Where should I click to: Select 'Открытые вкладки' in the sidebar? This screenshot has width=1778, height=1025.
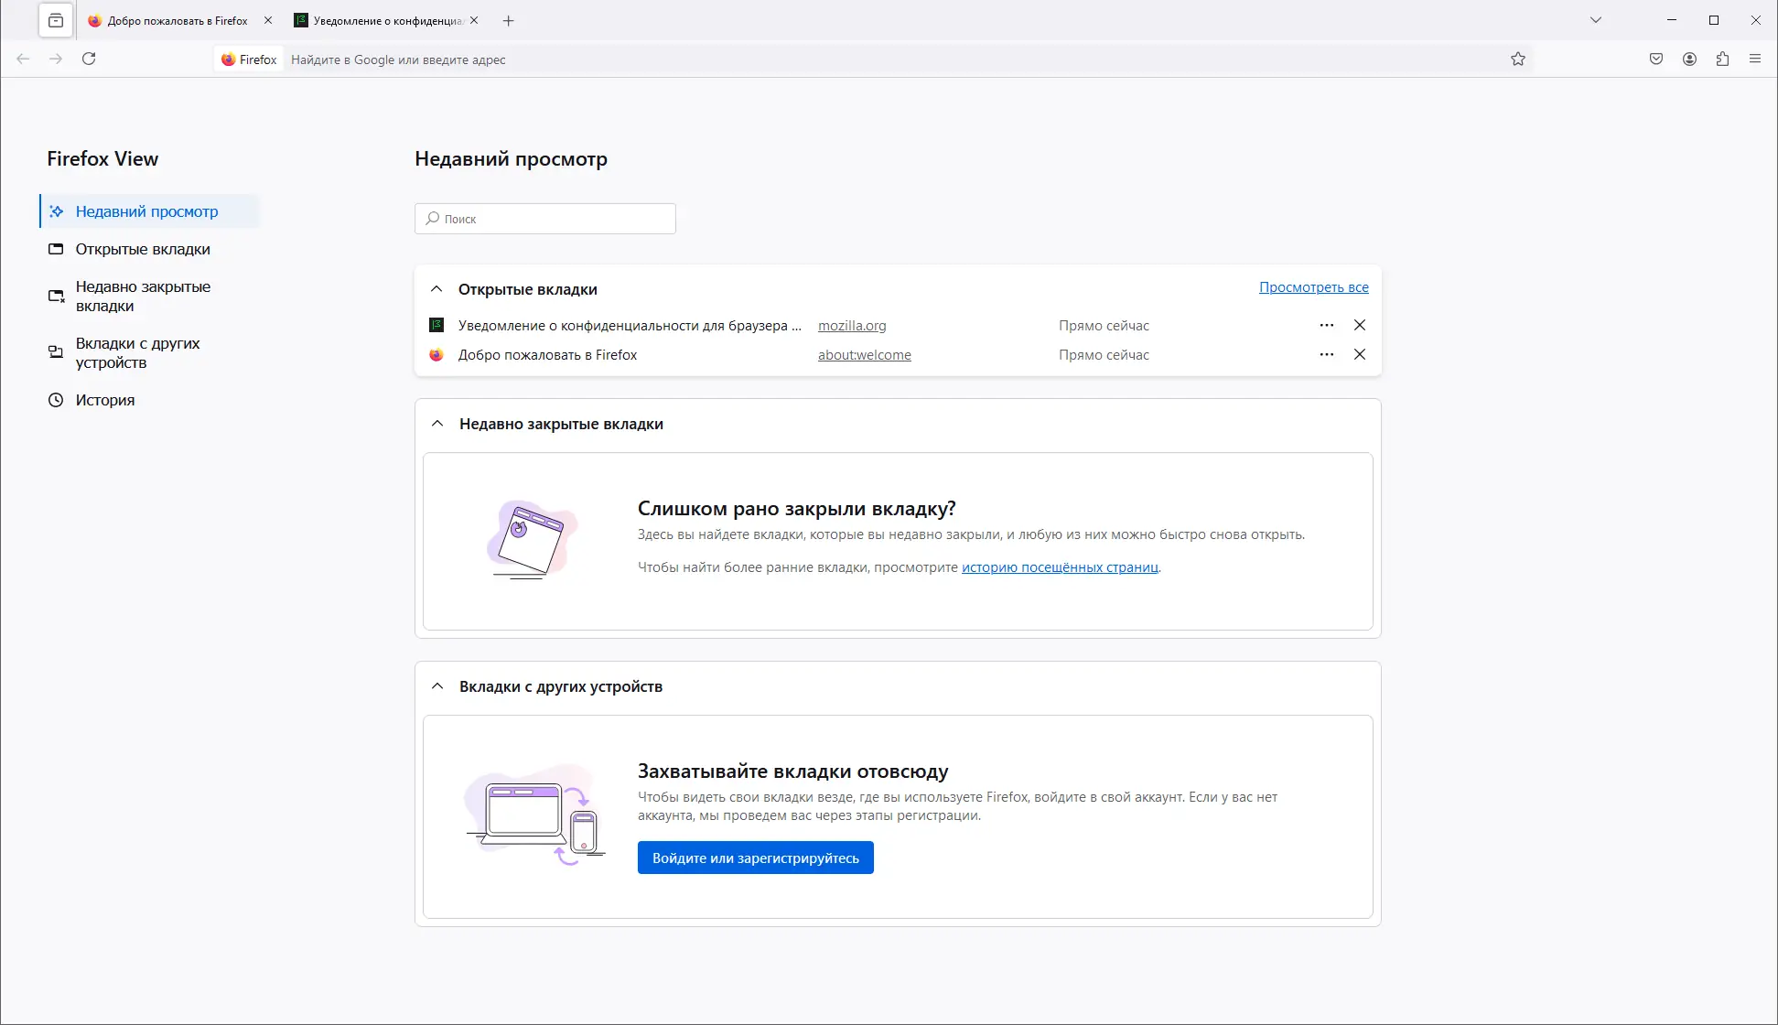142,249
